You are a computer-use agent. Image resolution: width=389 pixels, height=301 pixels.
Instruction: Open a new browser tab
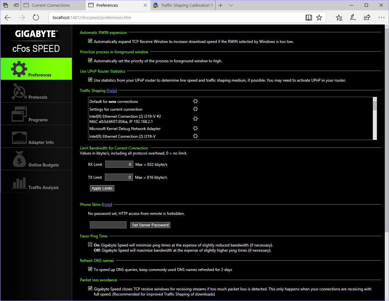[220, 5]
